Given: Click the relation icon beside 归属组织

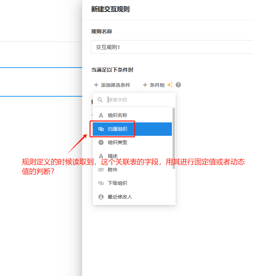Looking at the screenshot, I should (101, 129).
